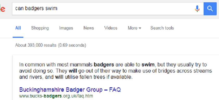Click the www.bucks-badgers.org.uk/faq.htm URL
The image size is (219, 100).
[x=56, y=96]
